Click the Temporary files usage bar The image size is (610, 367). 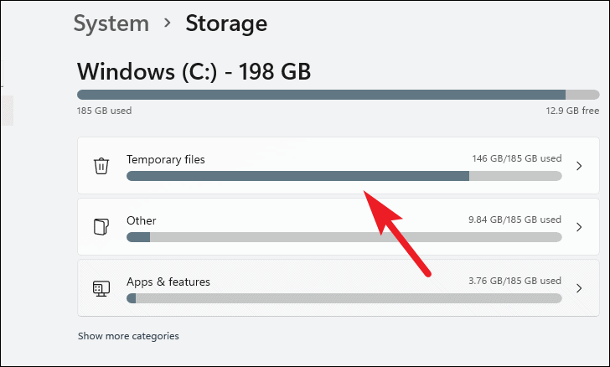344,176
